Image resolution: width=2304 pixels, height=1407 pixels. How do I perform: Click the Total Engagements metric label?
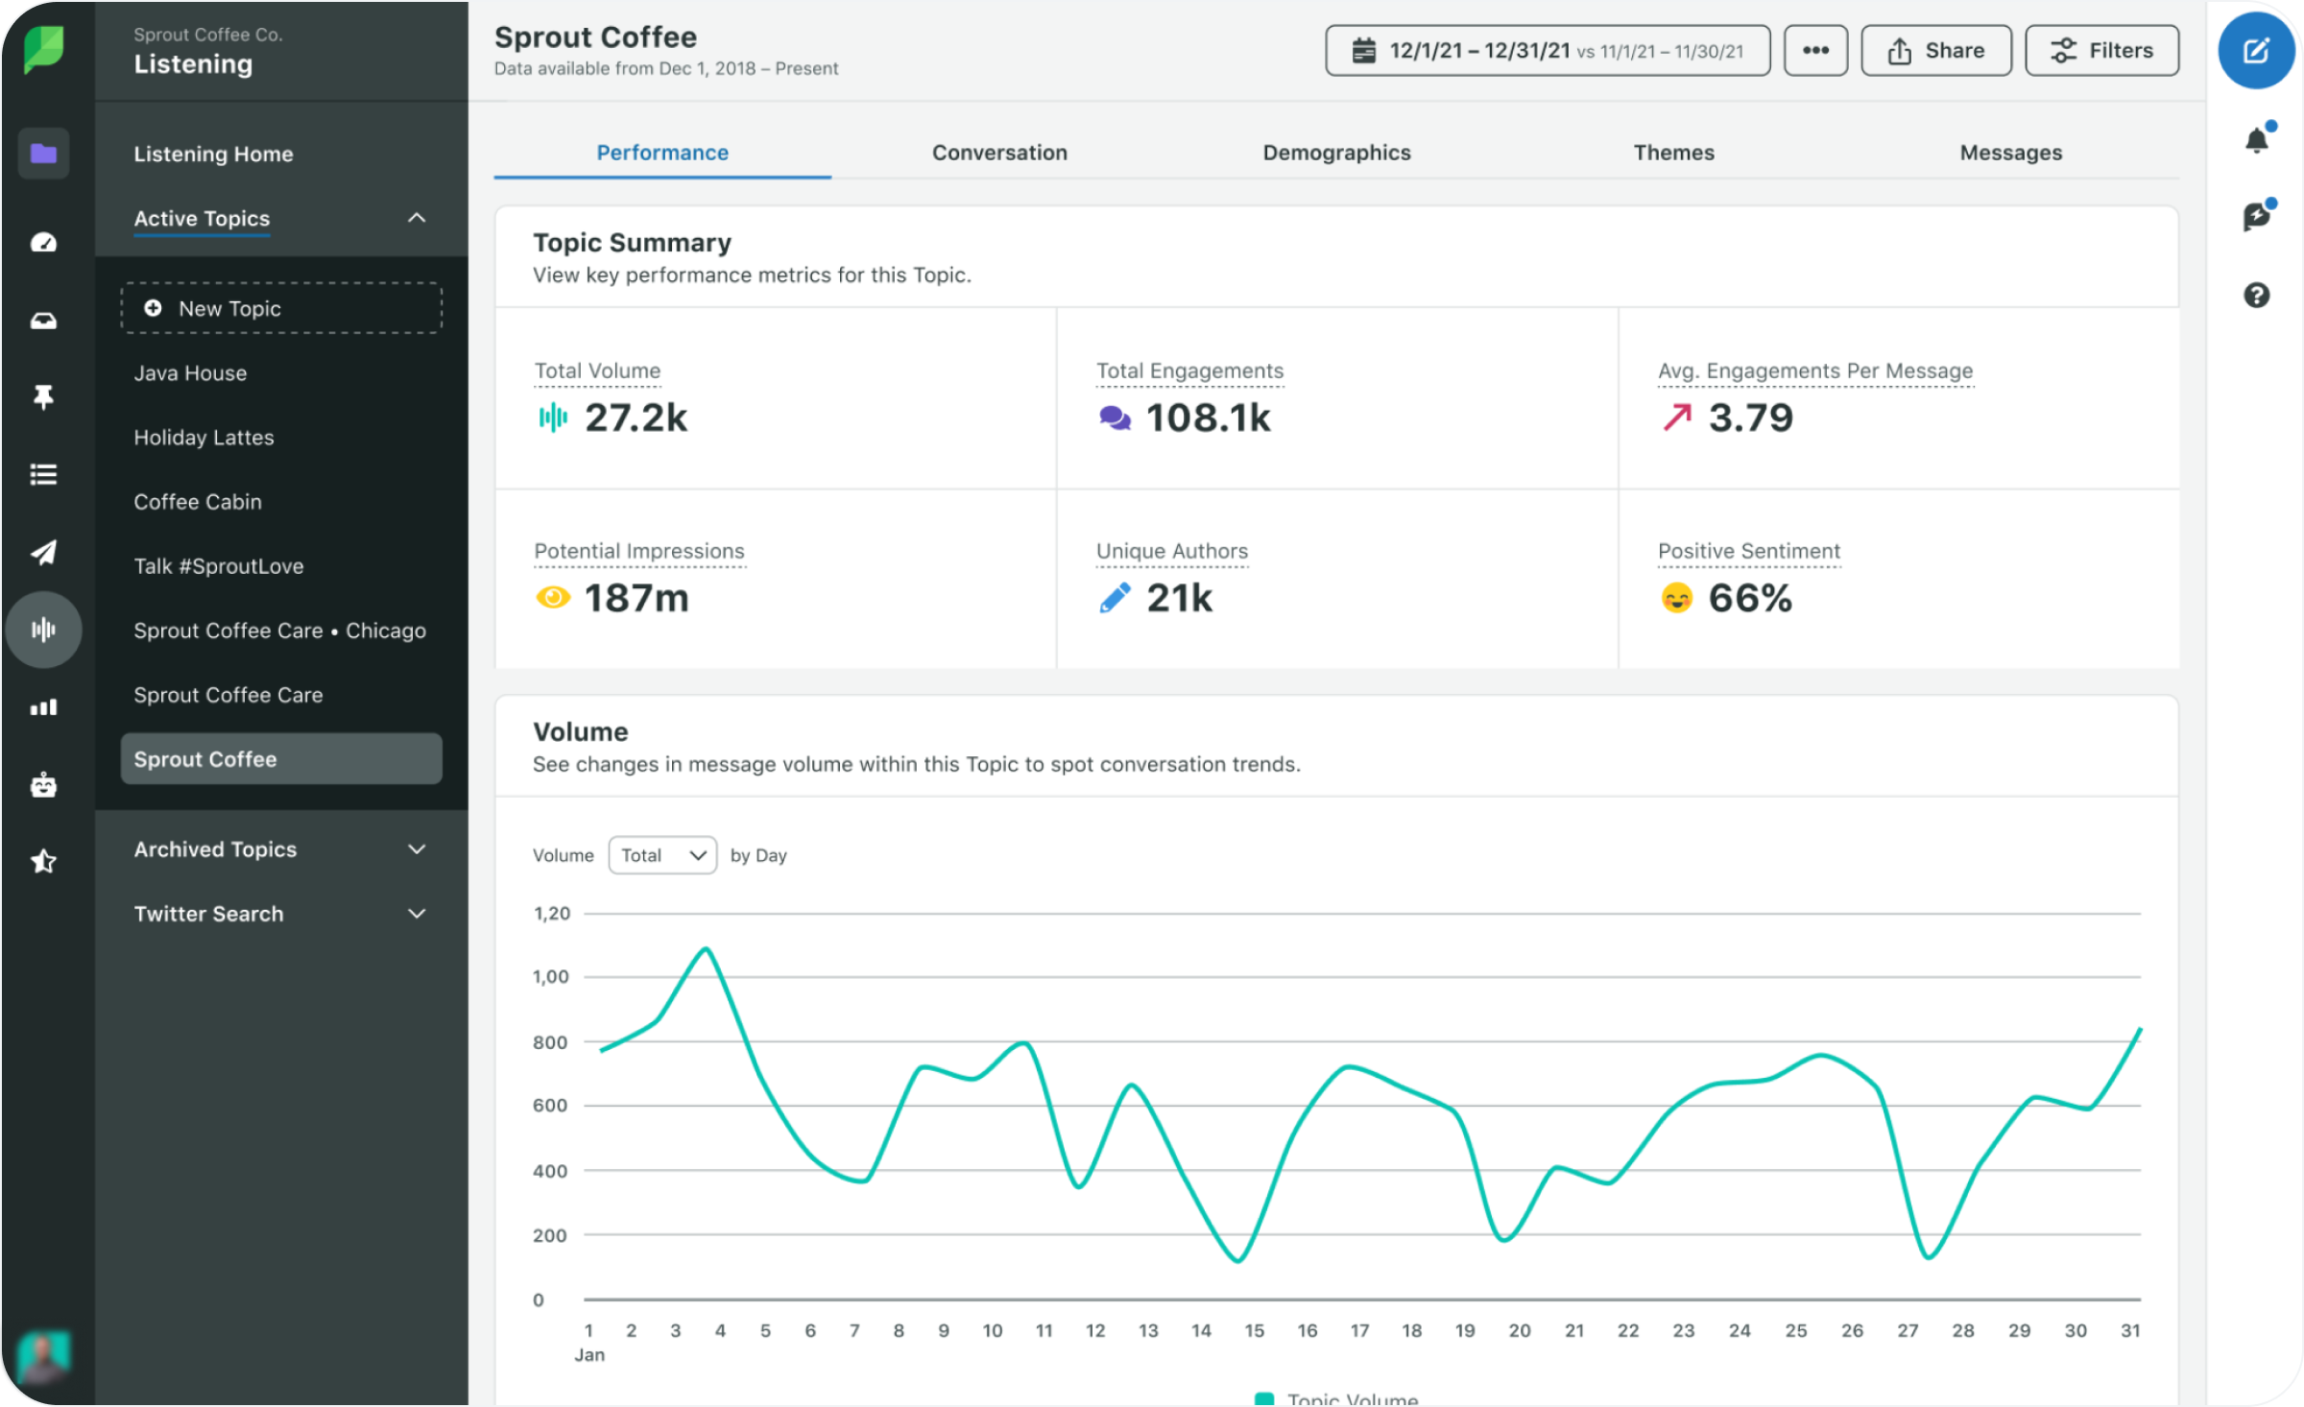1189,370
